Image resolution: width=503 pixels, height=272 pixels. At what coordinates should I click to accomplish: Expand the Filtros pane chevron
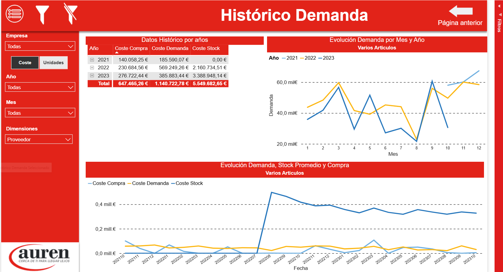[499, 6]
